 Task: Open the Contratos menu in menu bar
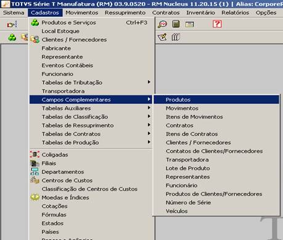[166, 12]
